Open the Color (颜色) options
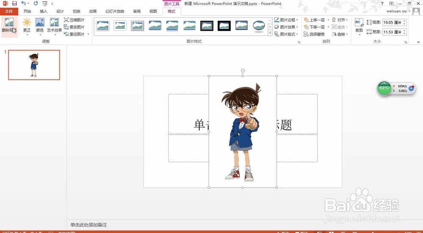 tap(40, 26)
